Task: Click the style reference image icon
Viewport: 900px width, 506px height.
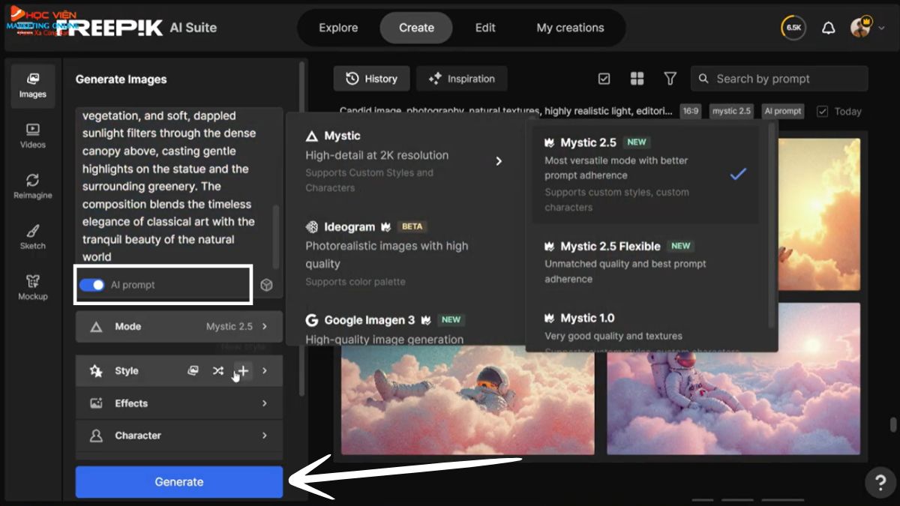Action: tap(193, 370)
